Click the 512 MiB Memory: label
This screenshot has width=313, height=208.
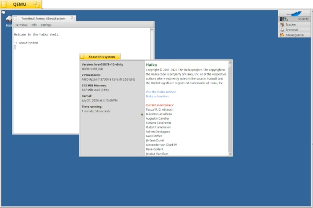tap(94, 85)
